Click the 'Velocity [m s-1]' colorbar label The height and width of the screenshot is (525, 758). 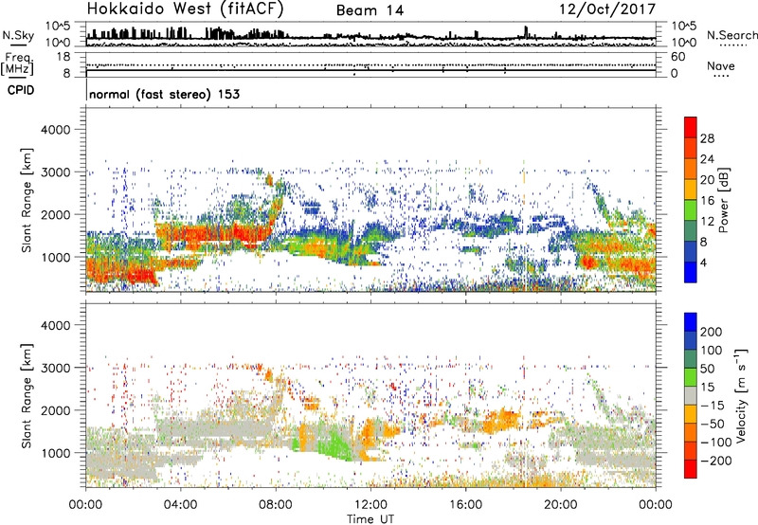click(x=741, y=395)
